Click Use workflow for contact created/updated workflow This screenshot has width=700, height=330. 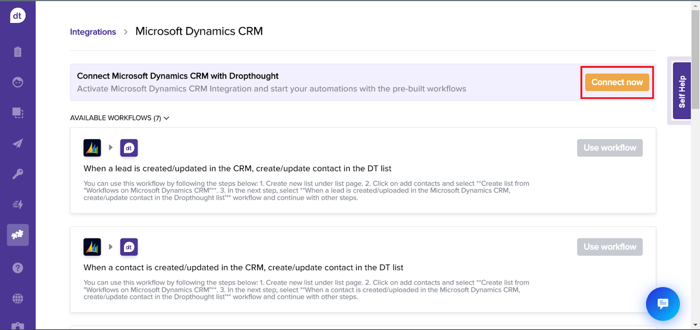click(x=609, y=247)
